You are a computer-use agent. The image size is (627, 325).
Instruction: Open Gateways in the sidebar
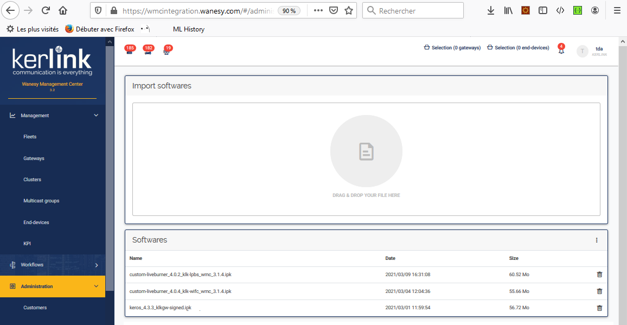[x=34, y=158]
